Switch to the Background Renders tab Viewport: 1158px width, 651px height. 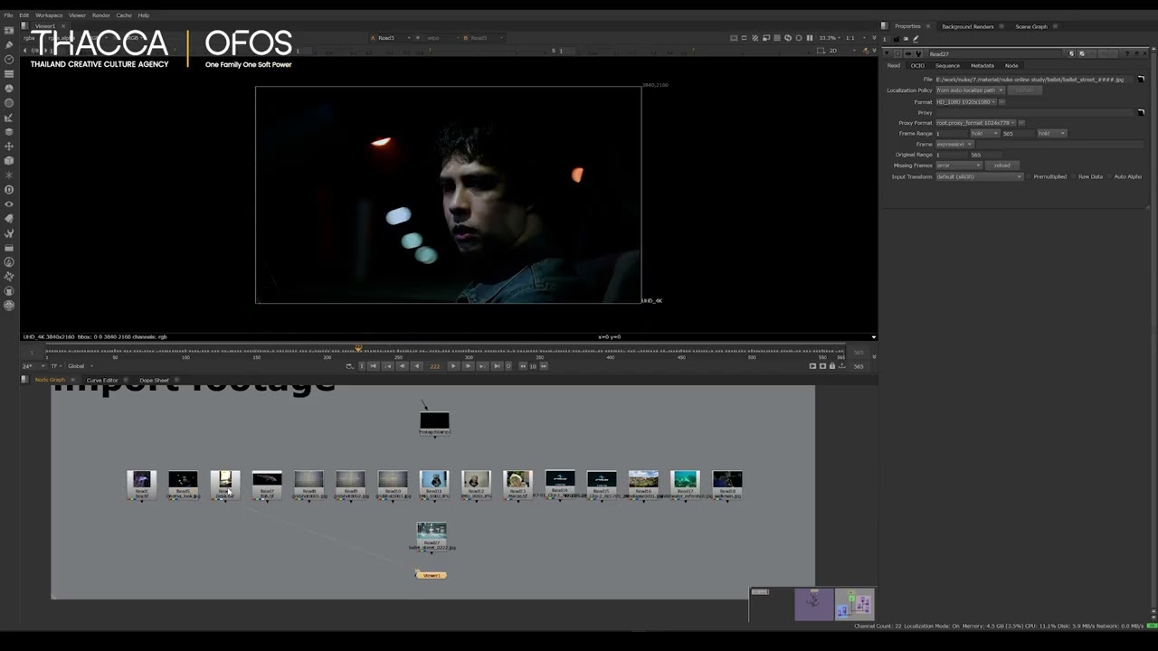(x=968, y=26)
